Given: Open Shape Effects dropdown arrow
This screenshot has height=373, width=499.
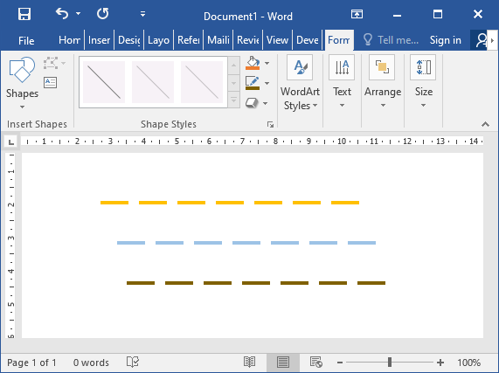Looking at the screenshot, I should [x=266, y=103].
